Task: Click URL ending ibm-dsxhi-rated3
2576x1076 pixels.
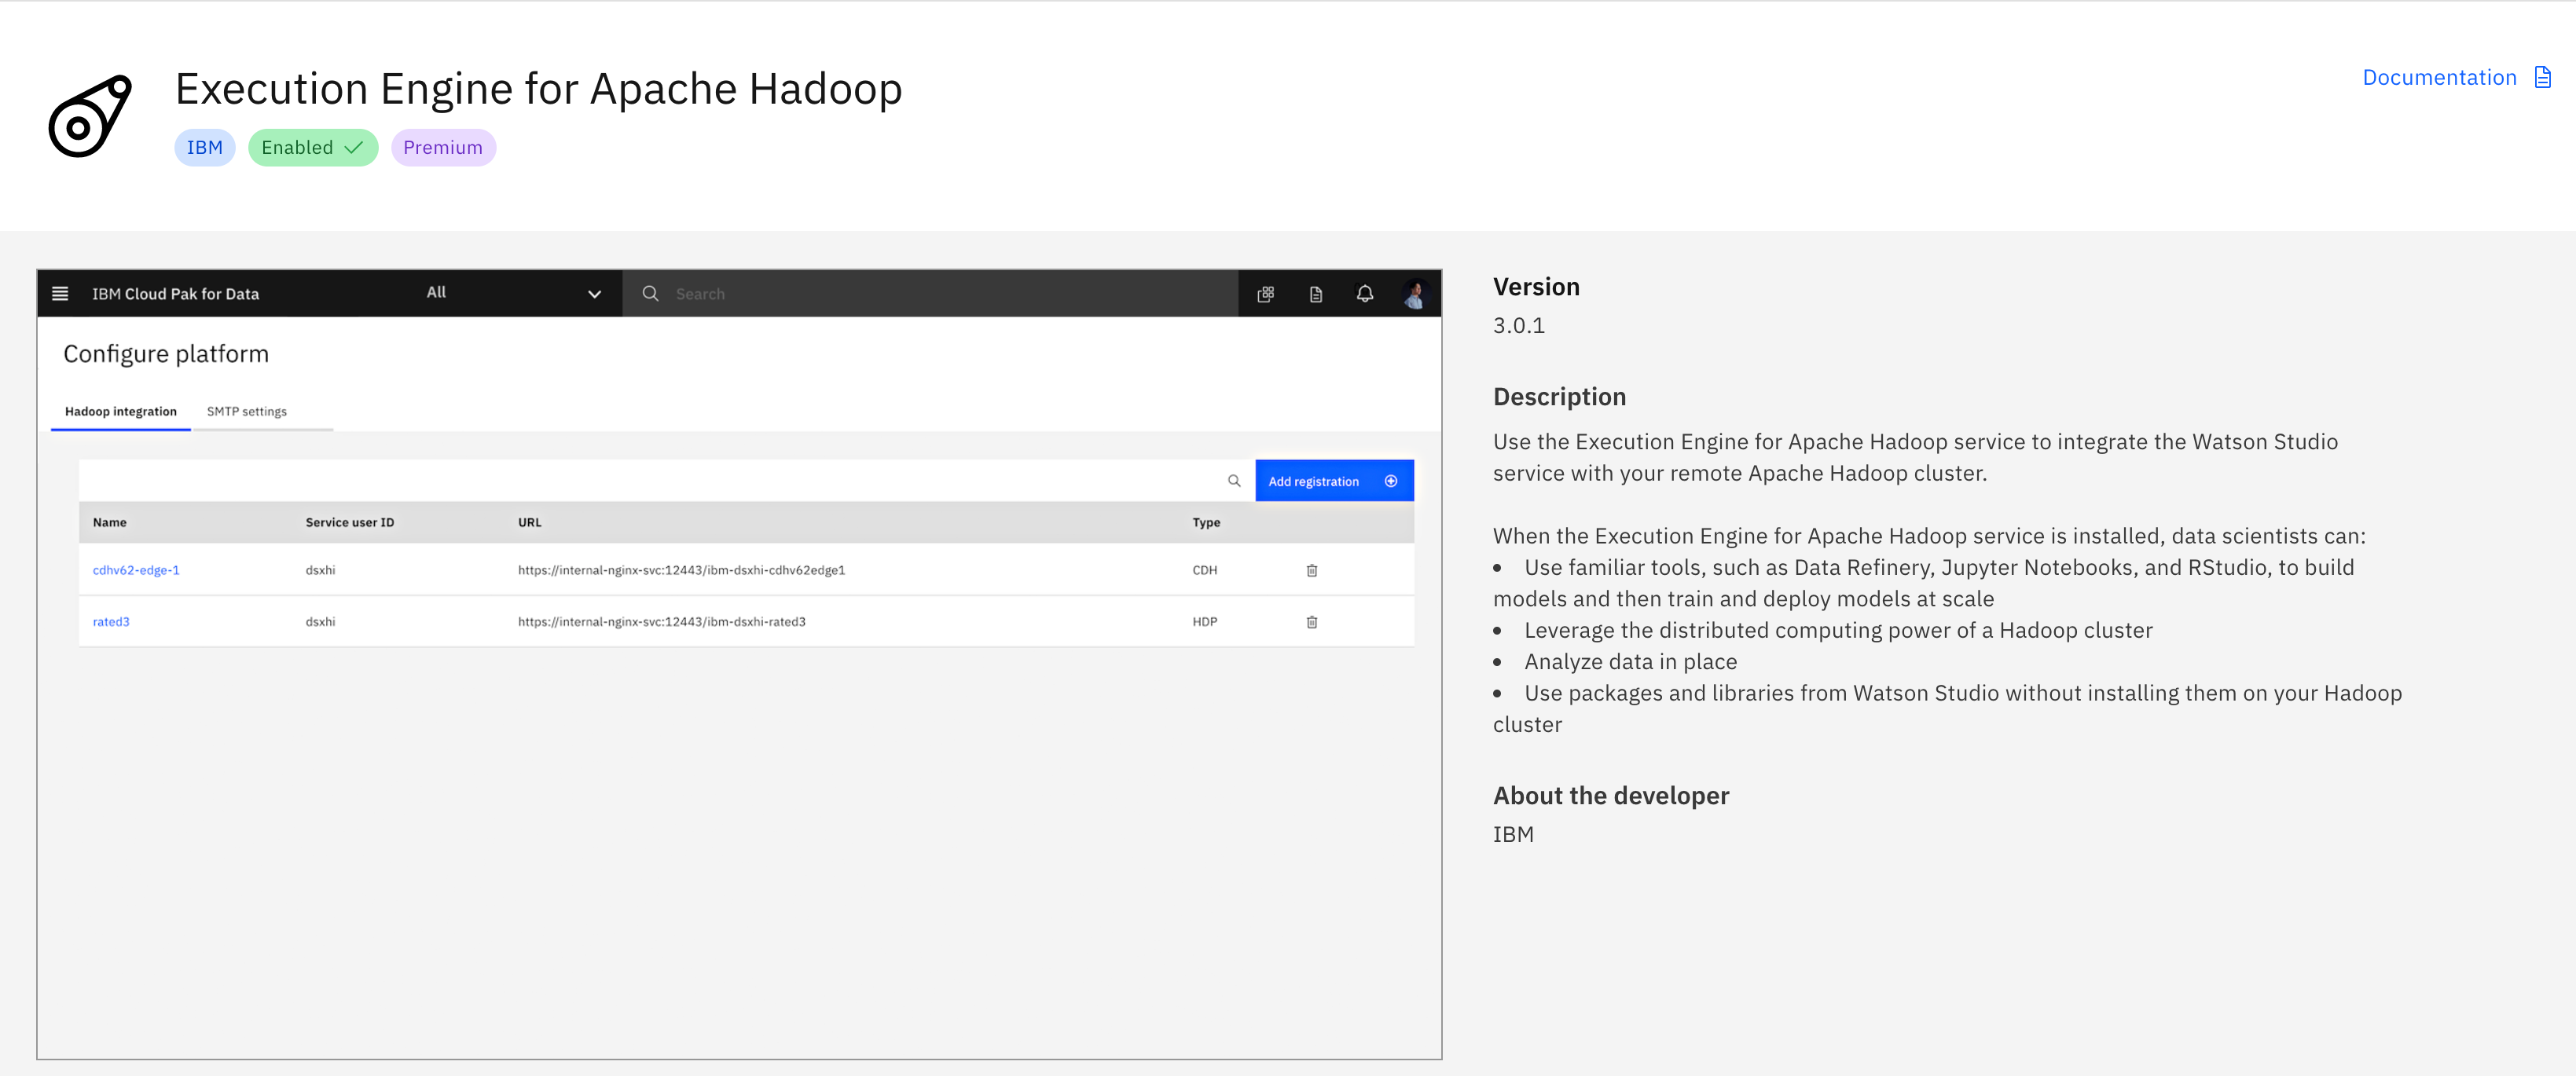Action: [x=661, y=621]
